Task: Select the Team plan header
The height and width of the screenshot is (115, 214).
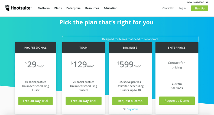Action: tap(83, 48)
